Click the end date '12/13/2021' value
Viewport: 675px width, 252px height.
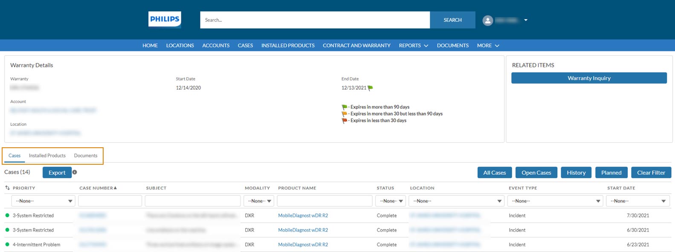[x=353, y=88]
